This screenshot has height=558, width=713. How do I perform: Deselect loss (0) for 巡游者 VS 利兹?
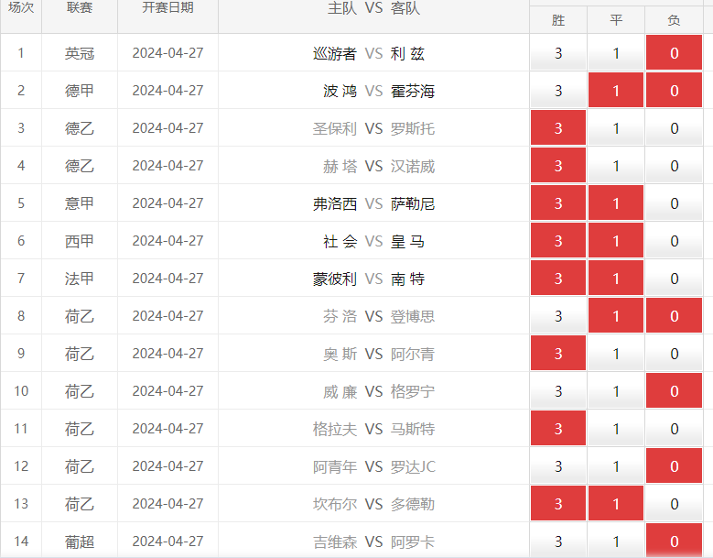click(x=674, y=53)
